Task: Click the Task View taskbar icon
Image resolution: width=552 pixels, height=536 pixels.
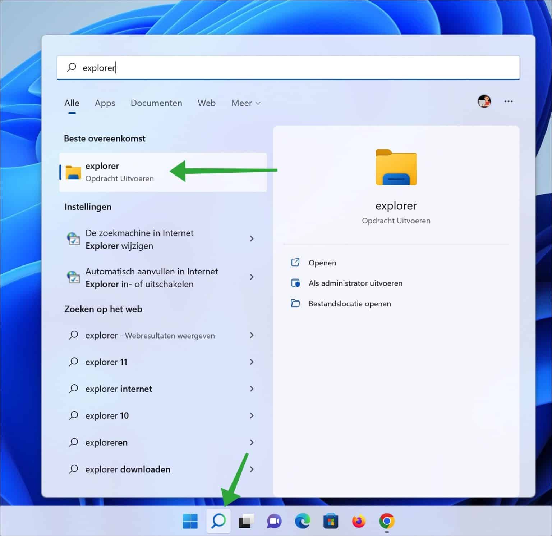Action: 247,521
